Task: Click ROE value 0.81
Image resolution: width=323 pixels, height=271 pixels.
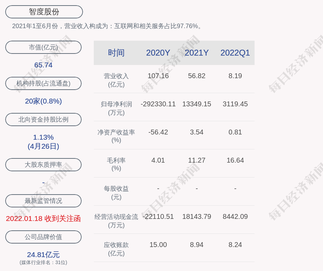Action: [235, 132]
